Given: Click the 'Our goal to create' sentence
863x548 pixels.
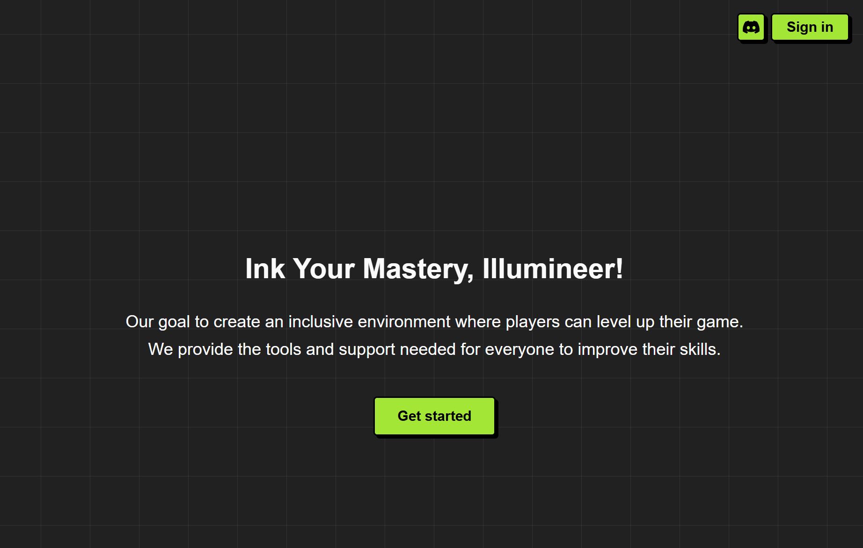Looking at the screenshot, I should (x=434, y=322).
